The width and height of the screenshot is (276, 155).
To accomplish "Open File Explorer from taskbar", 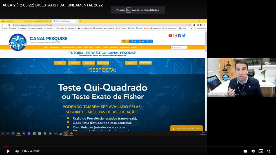I will point(19,134).
